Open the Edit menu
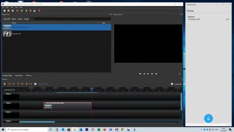234x132 pixels. 7,7
